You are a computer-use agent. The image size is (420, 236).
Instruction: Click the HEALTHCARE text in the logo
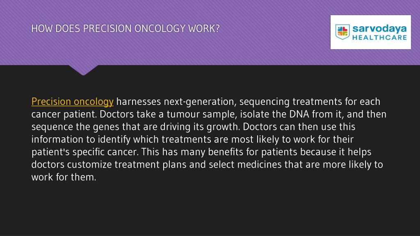[x=379, y=37]
